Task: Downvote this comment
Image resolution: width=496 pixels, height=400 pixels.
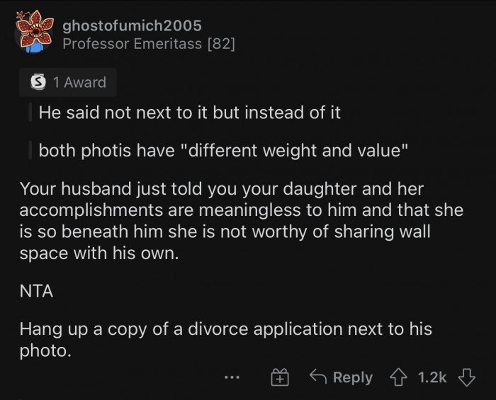Action: [466, 377]
